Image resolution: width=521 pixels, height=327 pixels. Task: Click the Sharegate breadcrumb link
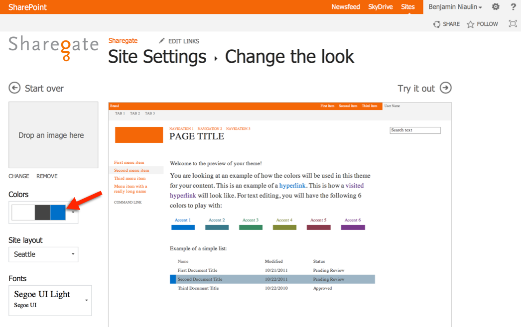pos(123,40)
